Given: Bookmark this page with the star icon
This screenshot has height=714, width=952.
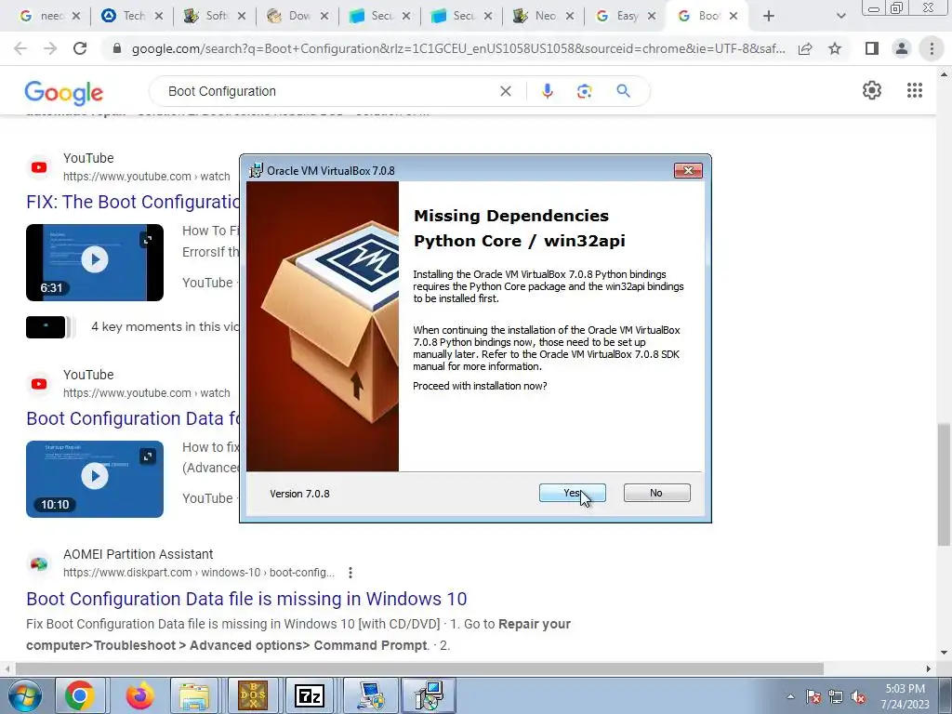Looking at the screenshot, I should coord(835,48).
